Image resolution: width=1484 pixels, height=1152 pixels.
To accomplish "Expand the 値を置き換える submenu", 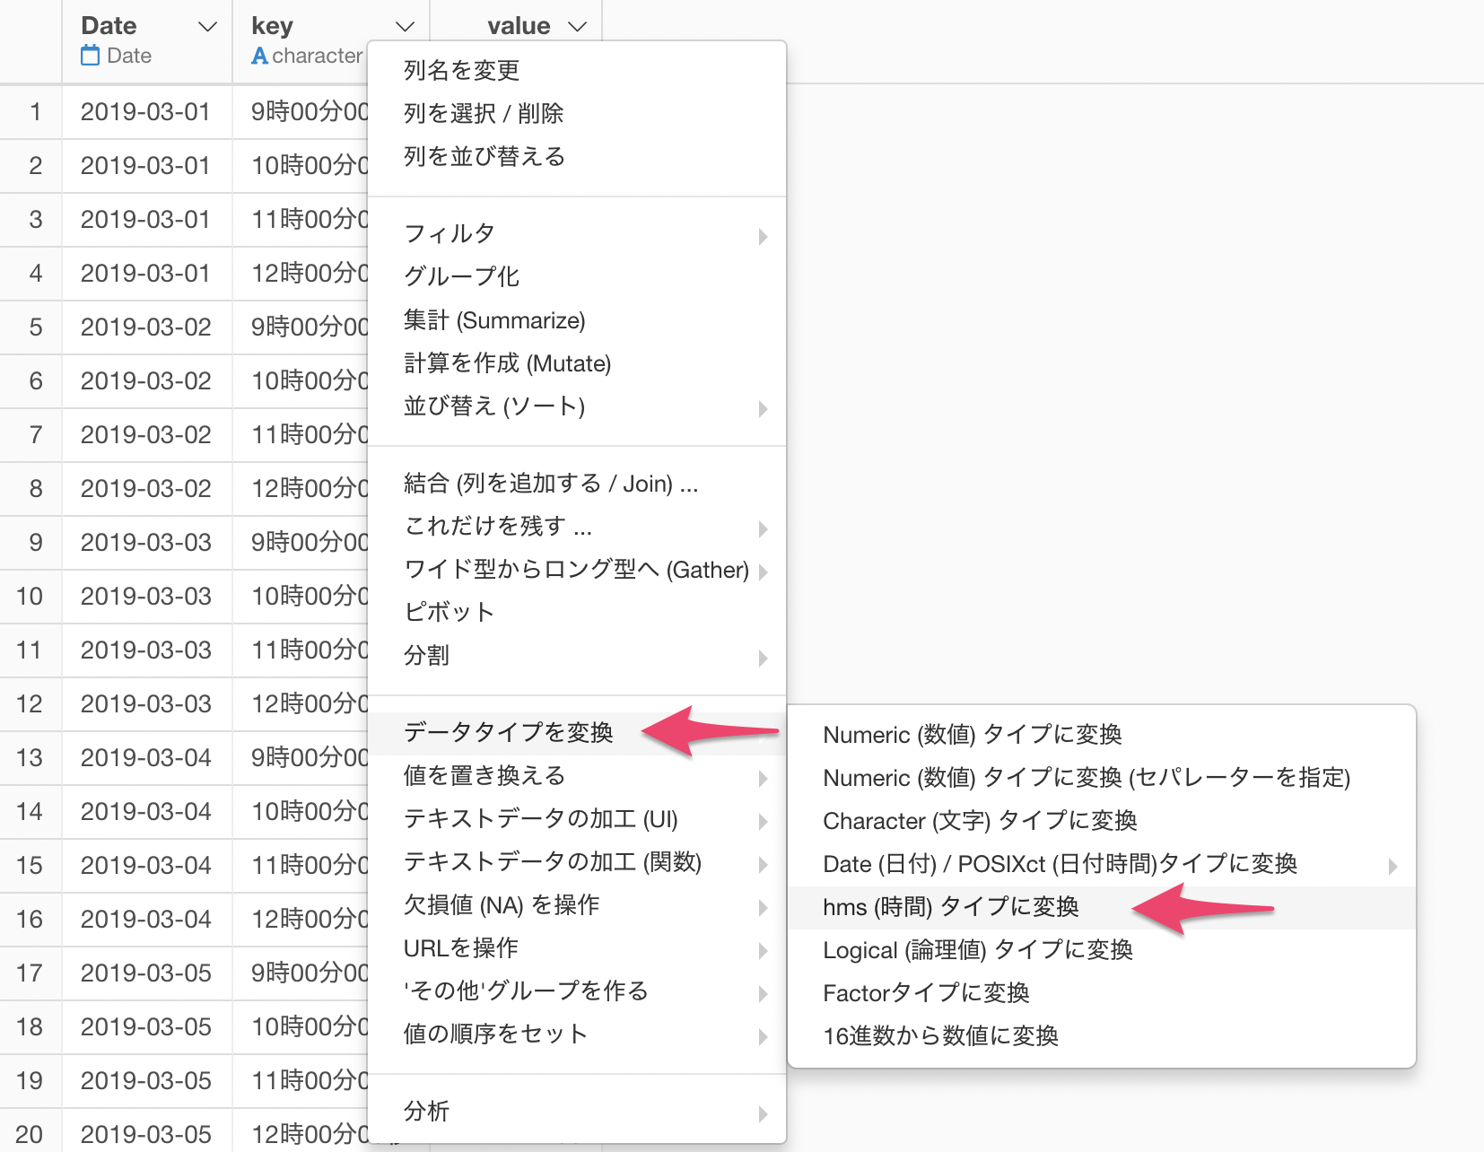I will [x=577, y=776].
